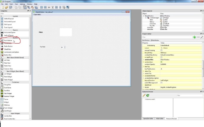Image resolution: width=204 pixels, height=127 pixels.
Task: Click the pencil Edit Resources icon
Action: tap(144, 95)
